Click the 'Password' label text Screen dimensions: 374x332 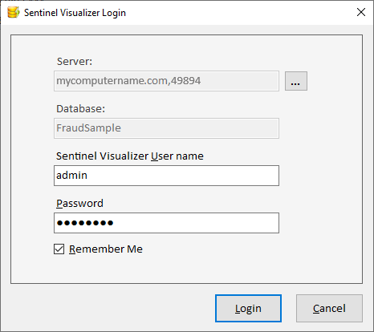pyautogui.click(x=79, y=204)
